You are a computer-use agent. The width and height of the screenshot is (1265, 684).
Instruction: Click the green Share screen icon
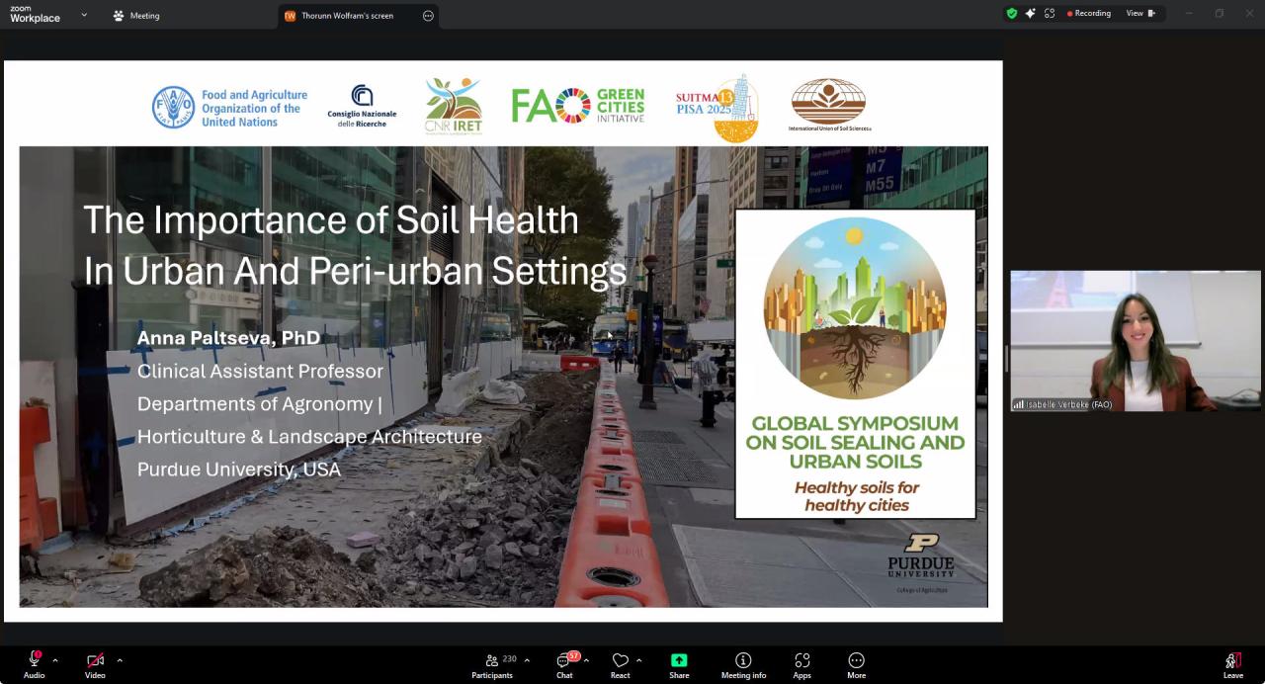pyautogui.click(x=679, y=660)
